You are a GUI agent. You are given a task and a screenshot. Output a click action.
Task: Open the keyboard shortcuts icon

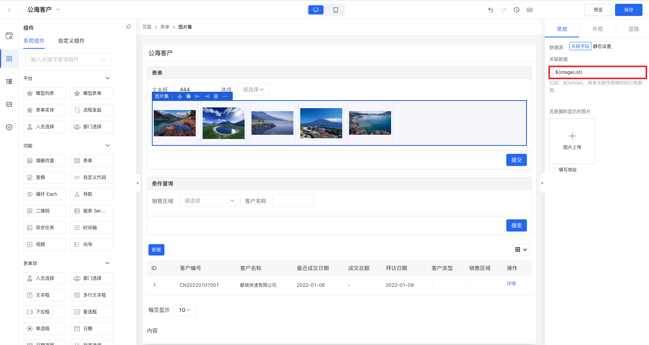(530, 10)
